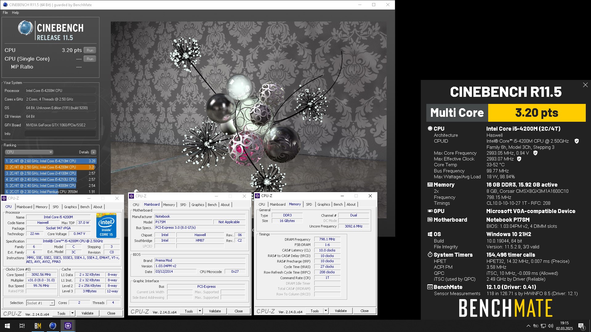The width and height of the screenshot is (591, 332).
Task: Open the CPU dropdown in the Ranking section
Action: click(x=29, y=152)
